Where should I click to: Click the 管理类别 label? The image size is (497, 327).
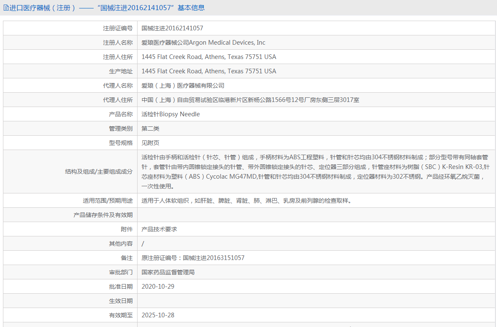(121, 129)
